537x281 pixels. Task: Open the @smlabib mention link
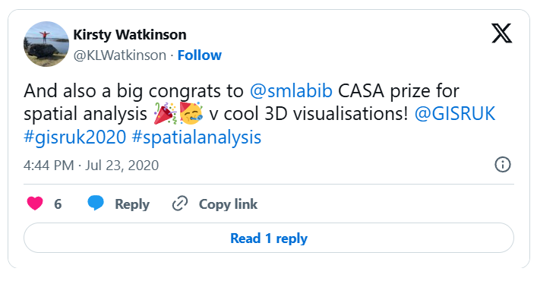click(291, 91)
